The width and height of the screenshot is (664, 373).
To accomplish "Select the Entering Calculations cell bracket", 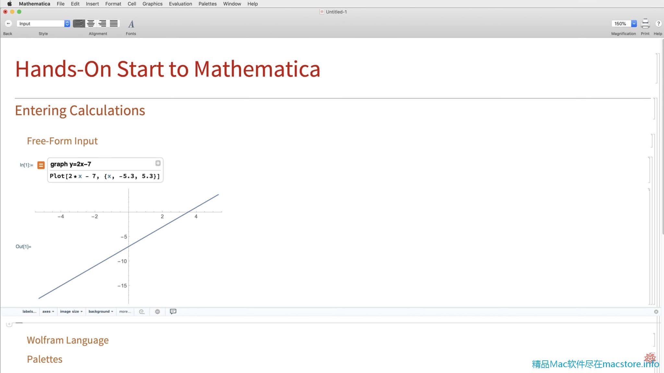I will coord(655,109).
